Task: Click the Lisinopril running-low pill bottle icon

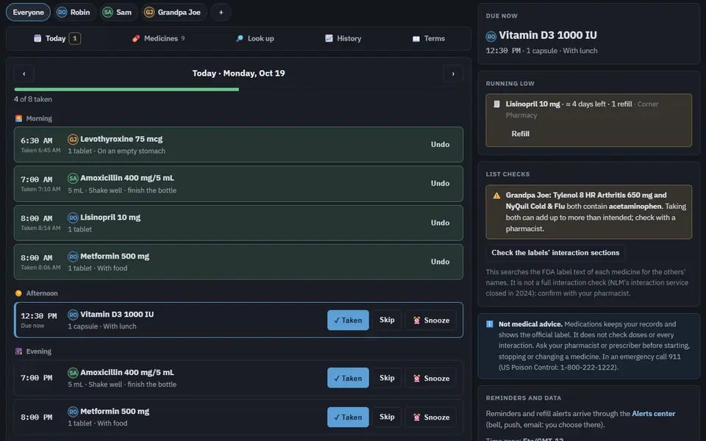Action: click(496, 104)
